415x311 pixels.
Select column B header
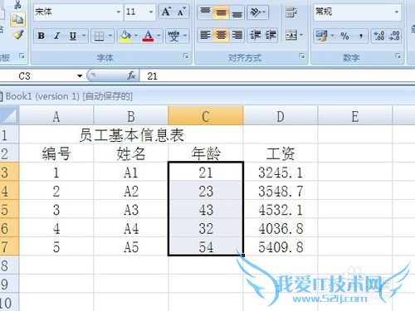pyautogui.click(x=131, y=116)
